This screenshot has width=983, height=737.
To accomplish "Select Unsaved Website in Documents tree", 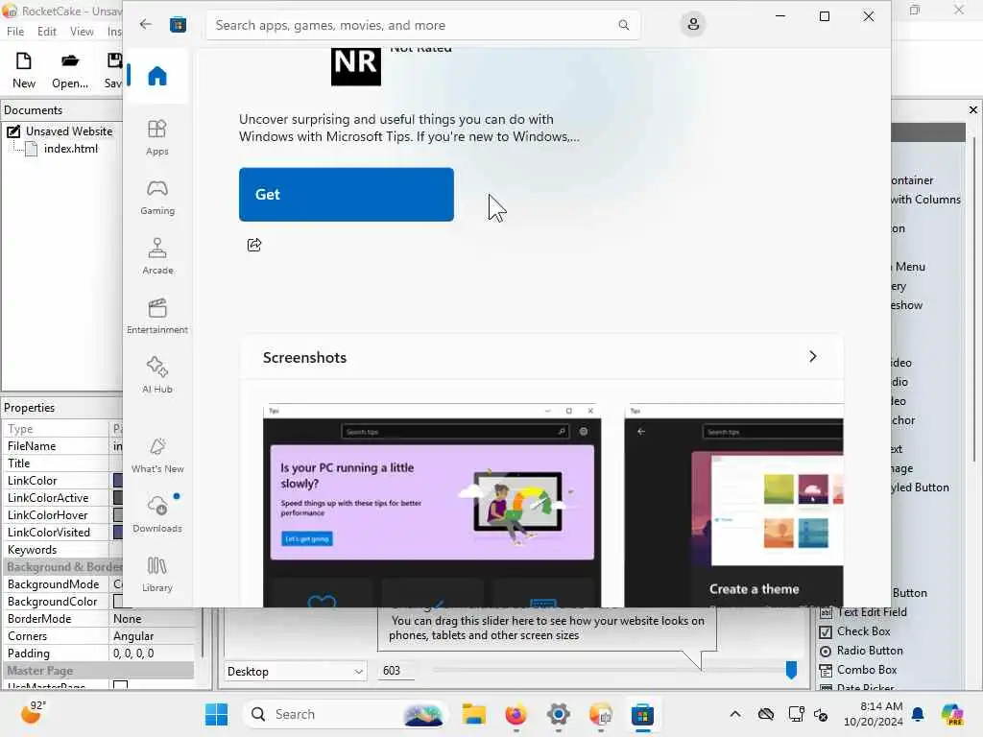I will (x=69, y=131).
